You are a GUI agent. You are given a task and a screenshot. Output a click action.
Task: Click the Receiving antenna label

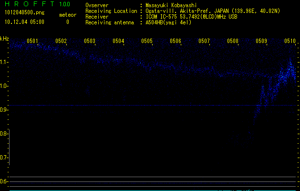pyautogui.click(x=110, y=22)
